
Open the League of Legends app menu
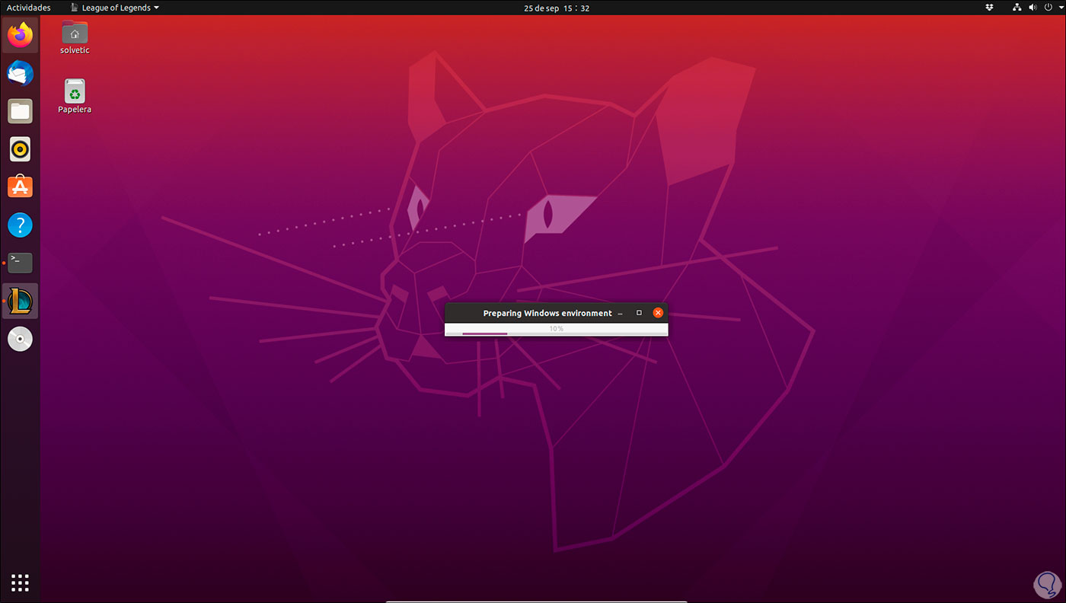(x=114, y=8)
